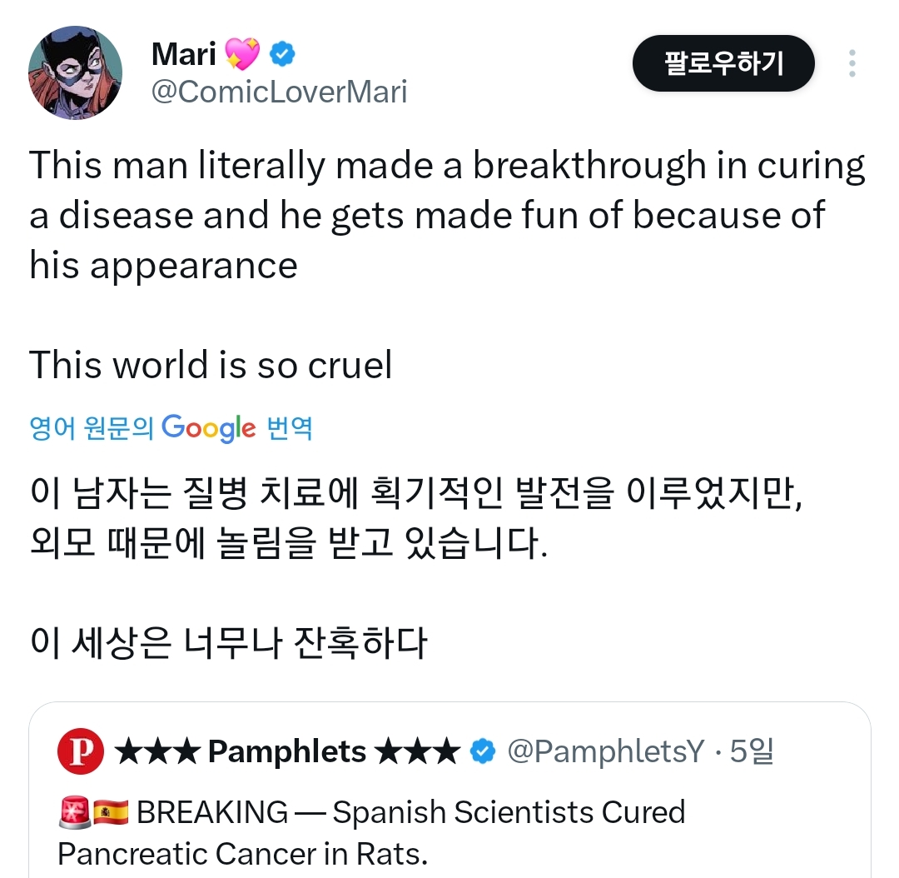Image resolution: width=899 pixels, height=878 pixels.
Task: Open the three-dot options menu
Action: click(x=852, y=62)
